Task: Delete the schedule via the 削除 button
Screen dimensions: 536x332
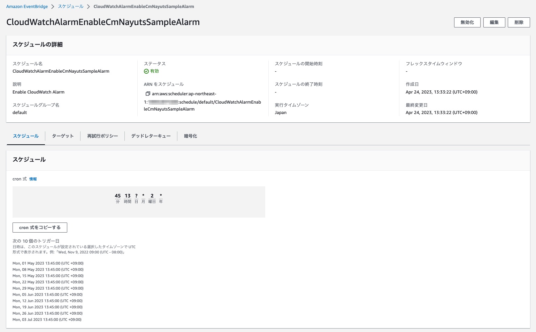Action: point(519,22)
